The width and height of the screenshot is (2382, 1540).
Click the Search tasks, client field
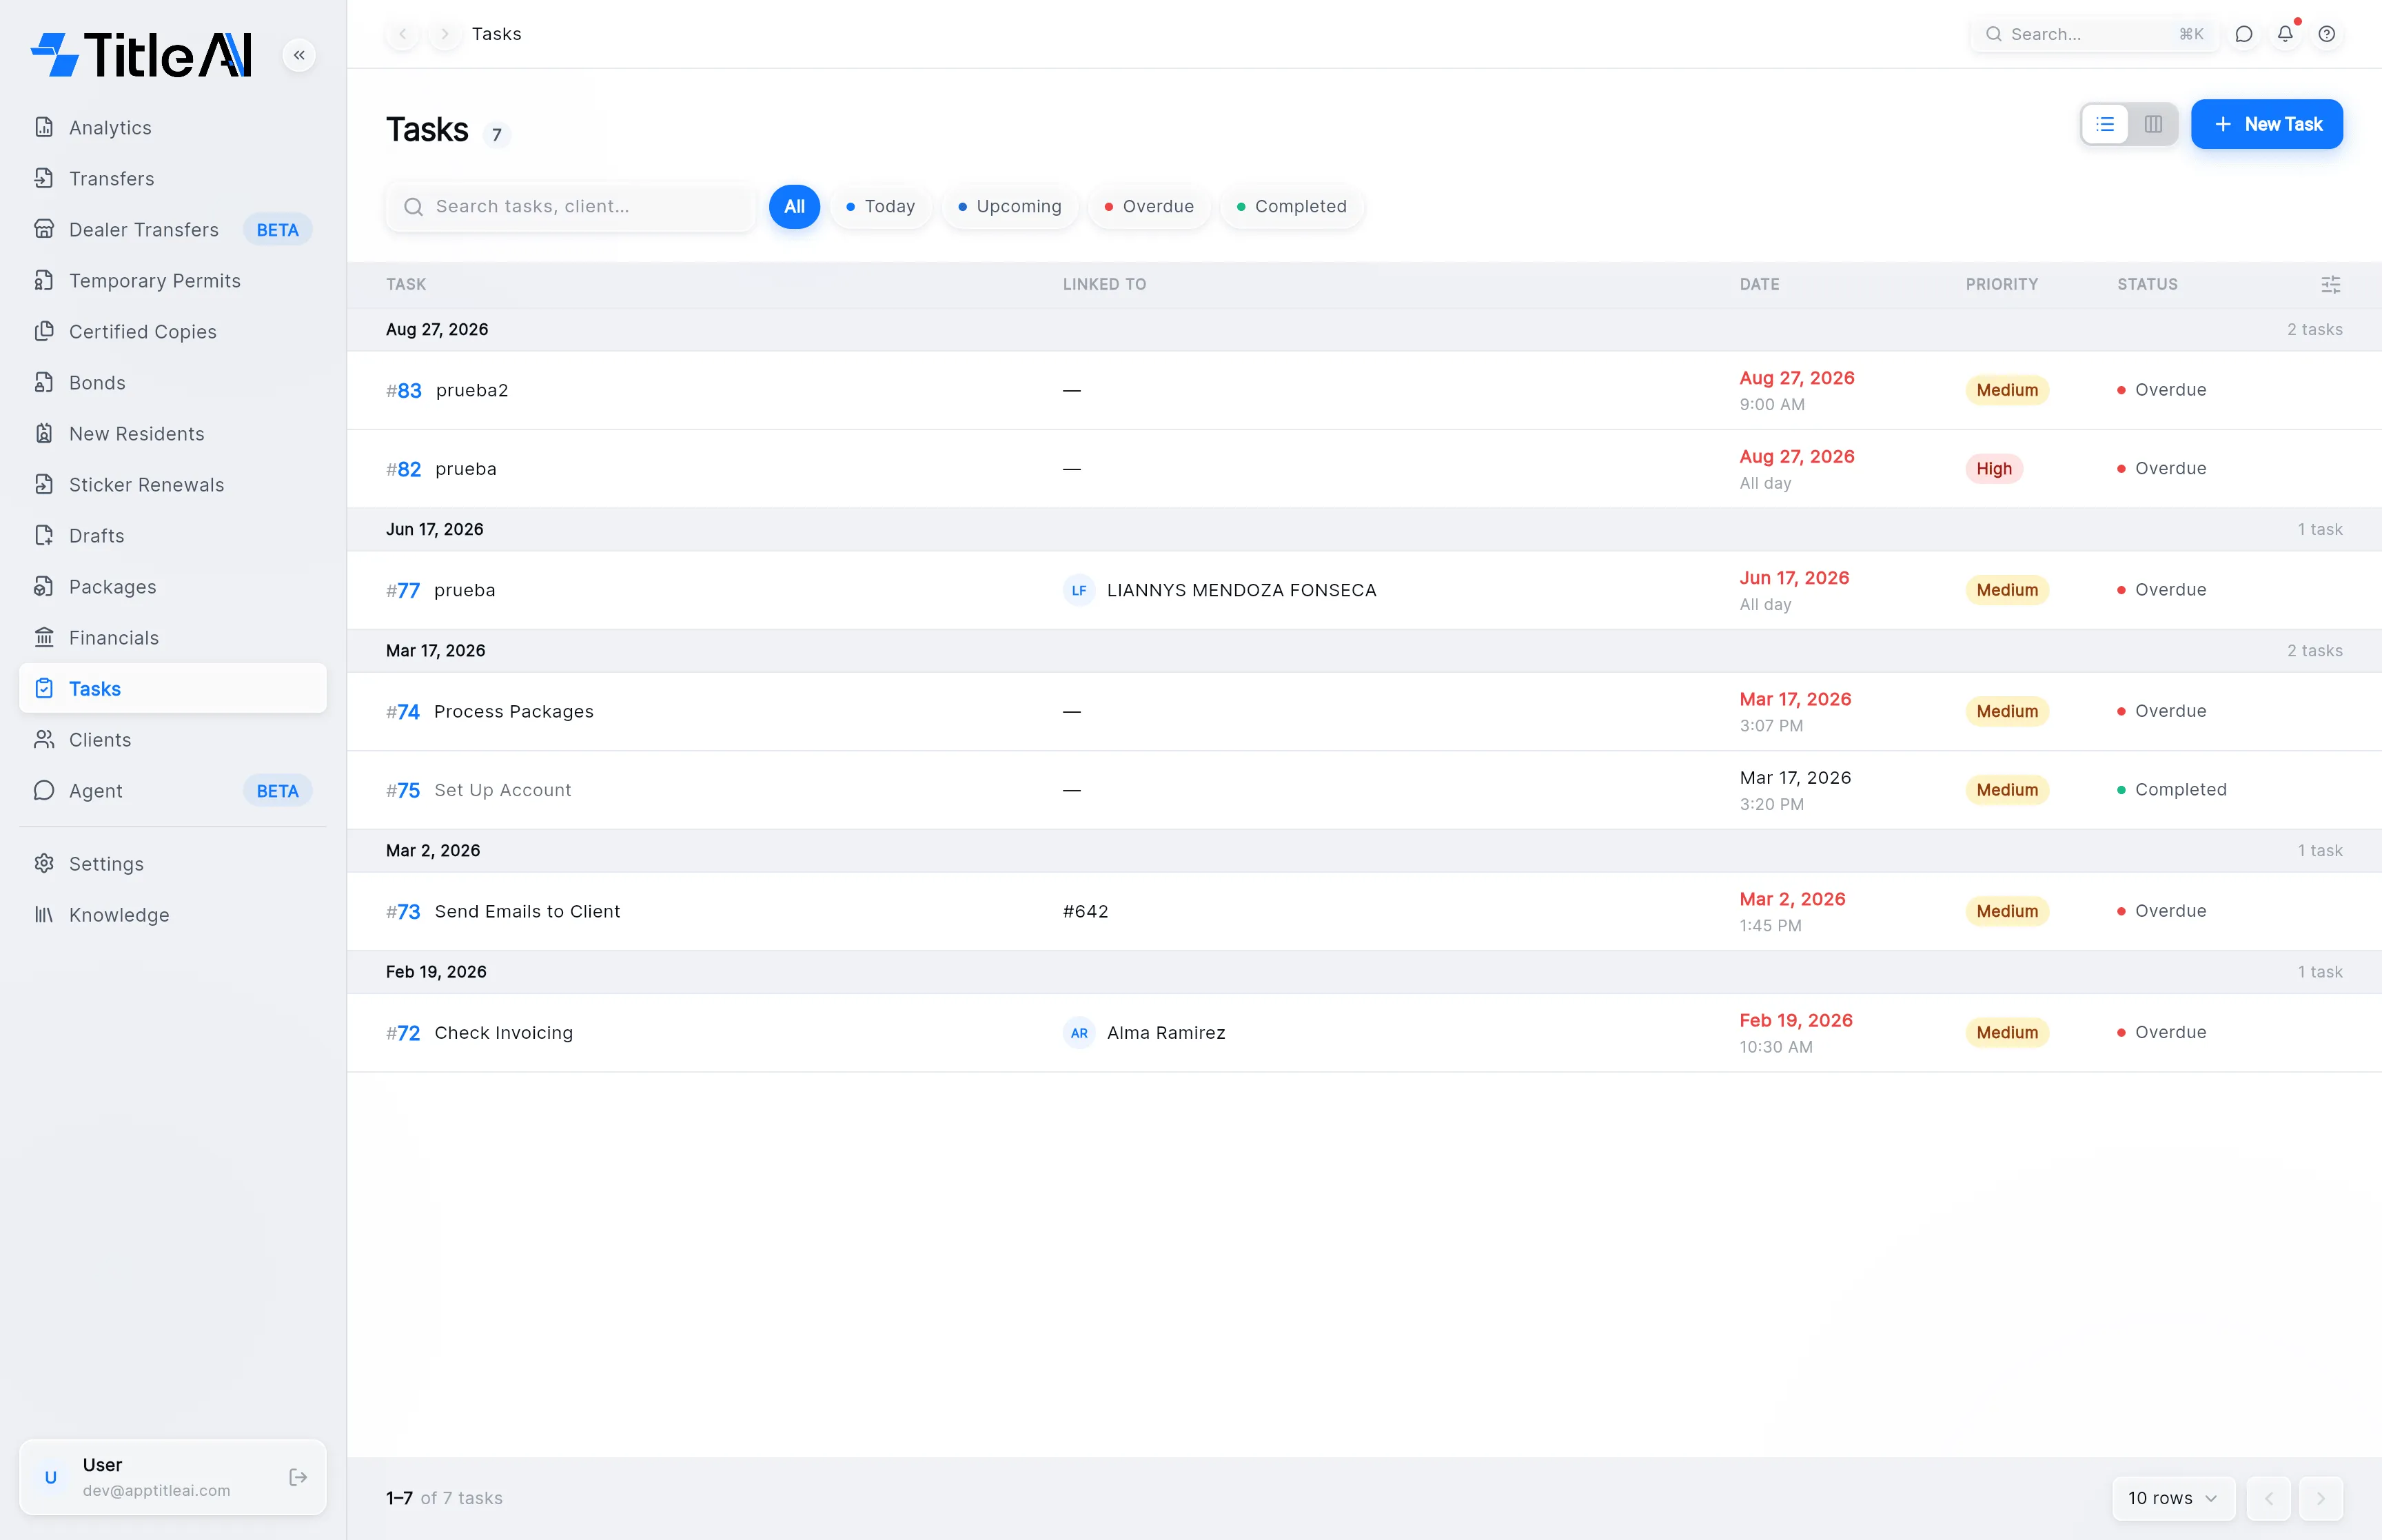coord(572,207)
